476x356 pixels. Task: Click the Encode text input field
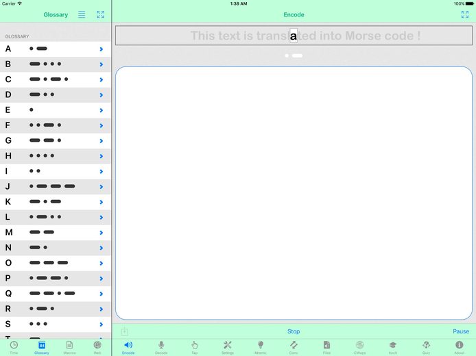point(294,36)
